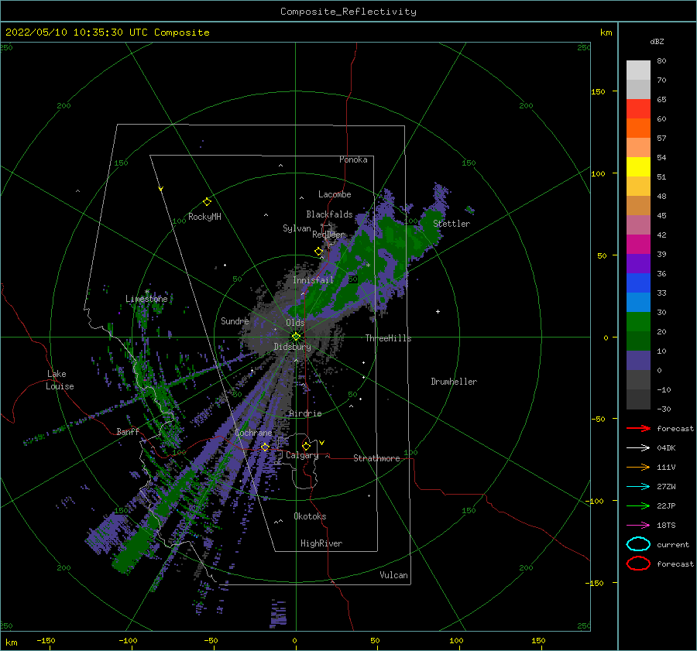Click the white plus marker north of Drumheller
This screenshot has height=651, width=697.
(438, 311)
